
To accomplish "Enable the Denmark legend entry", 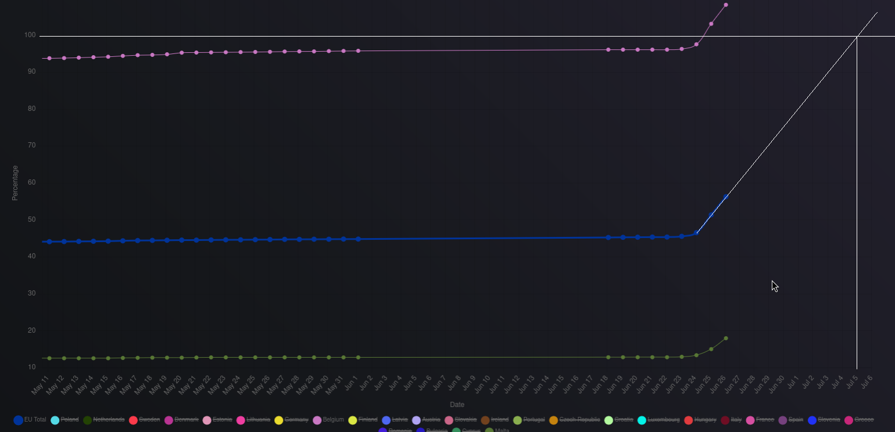I will pos(181,419).
